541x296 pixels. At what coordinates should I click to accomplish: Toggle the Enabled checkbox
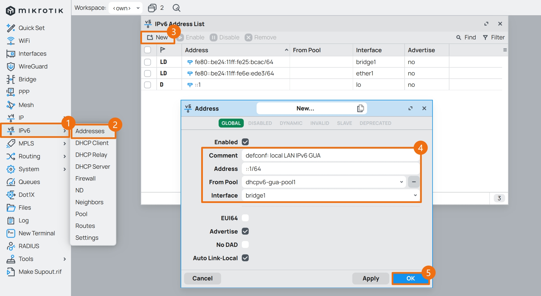[x=245, y=142]
